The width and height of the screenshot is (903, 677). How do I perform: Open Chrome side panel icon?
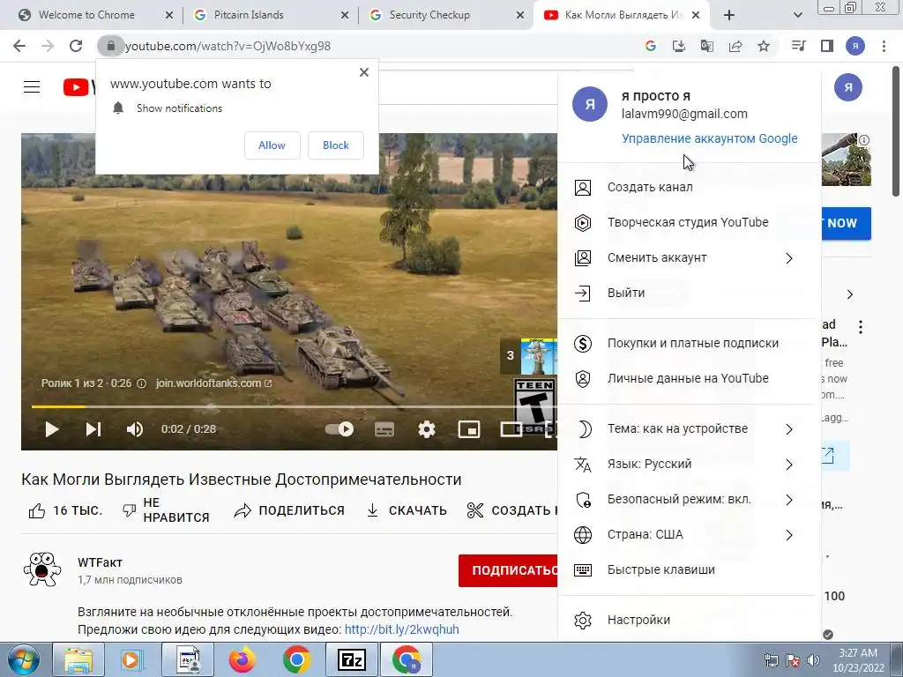[827, 46]
